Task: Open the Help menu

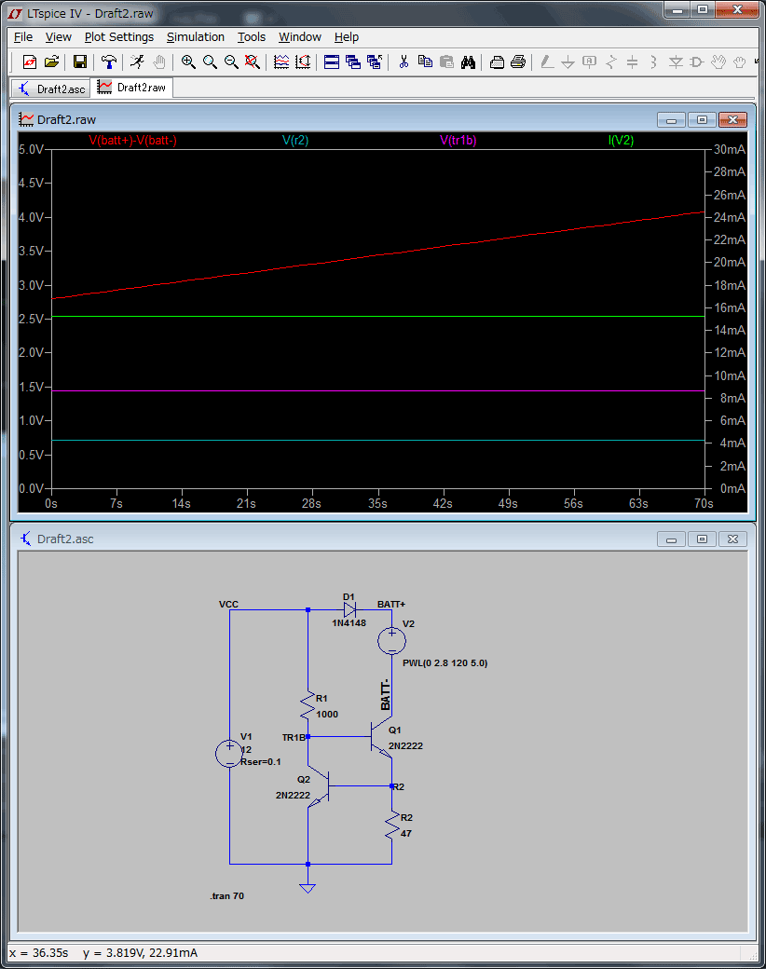Action: [x=347, y=37]
